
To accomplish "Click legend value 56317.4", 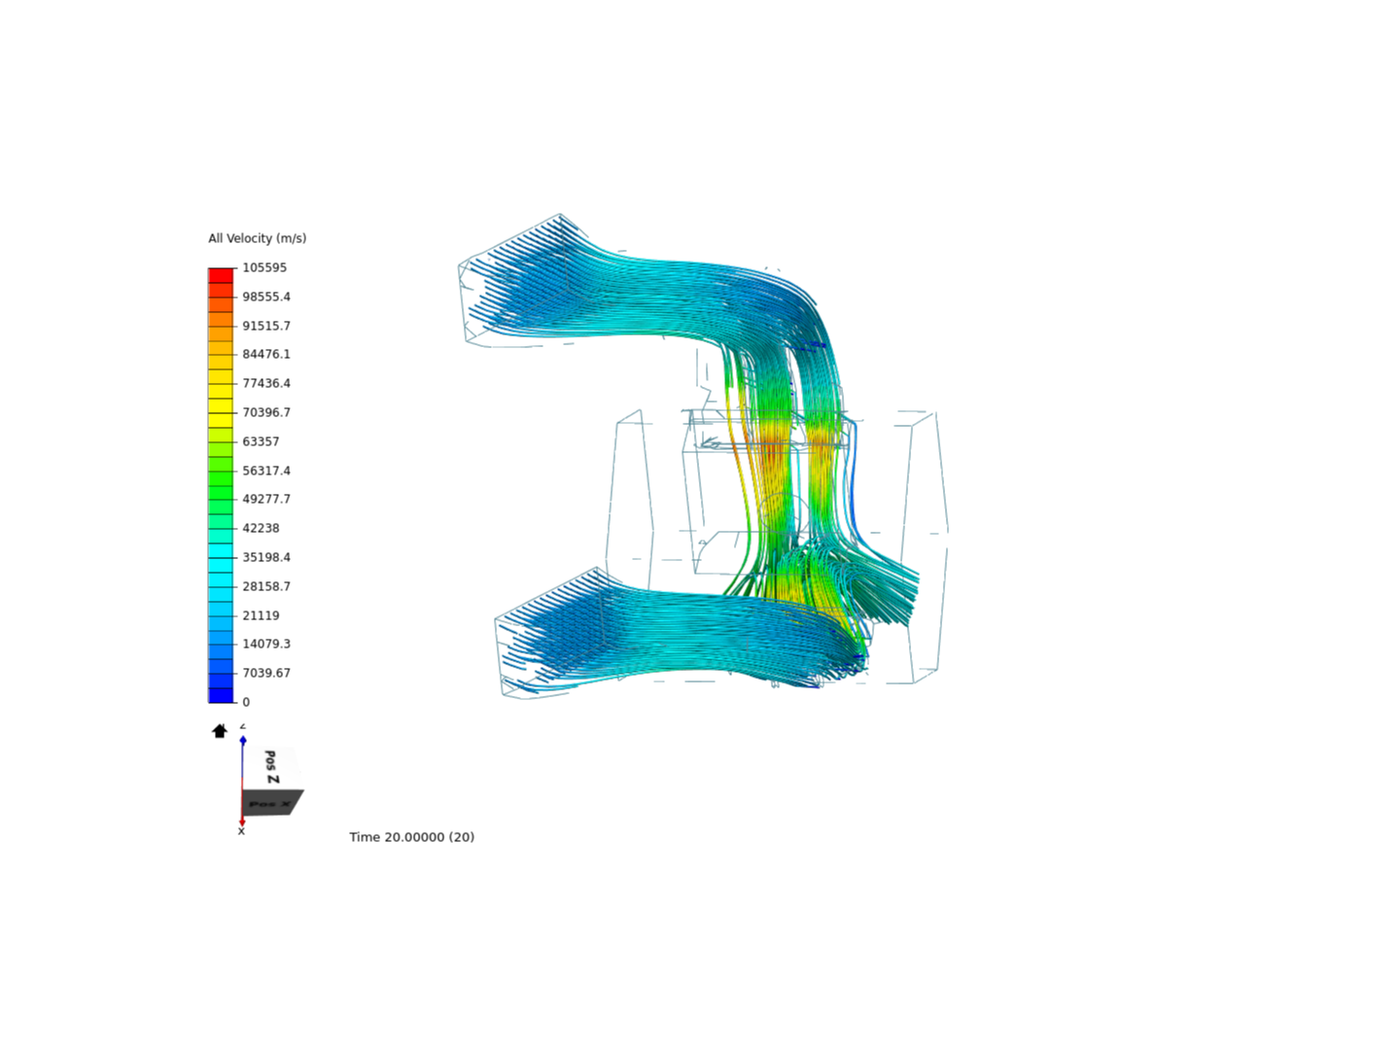I will 266,471.
